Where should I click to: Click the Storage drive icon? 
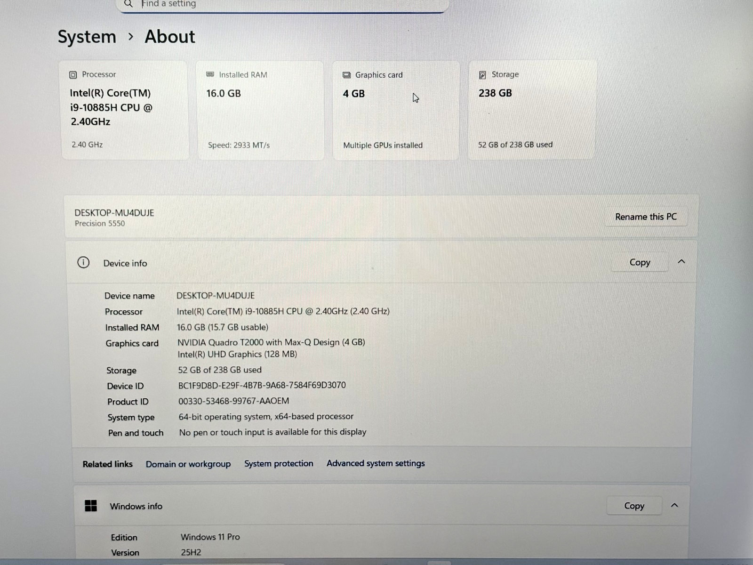pos(482,75)
